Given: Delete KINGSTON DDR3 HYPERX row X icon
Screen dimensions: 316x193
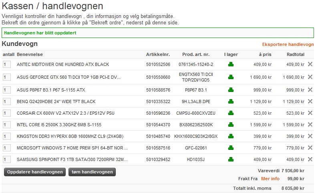Looking at the screenshot, I should point(310,136).
